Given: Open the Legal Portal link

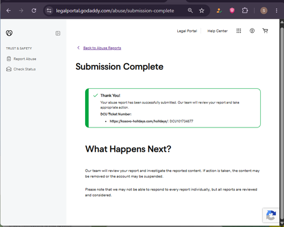Looking at the screenshot, I should coord(187,31).
